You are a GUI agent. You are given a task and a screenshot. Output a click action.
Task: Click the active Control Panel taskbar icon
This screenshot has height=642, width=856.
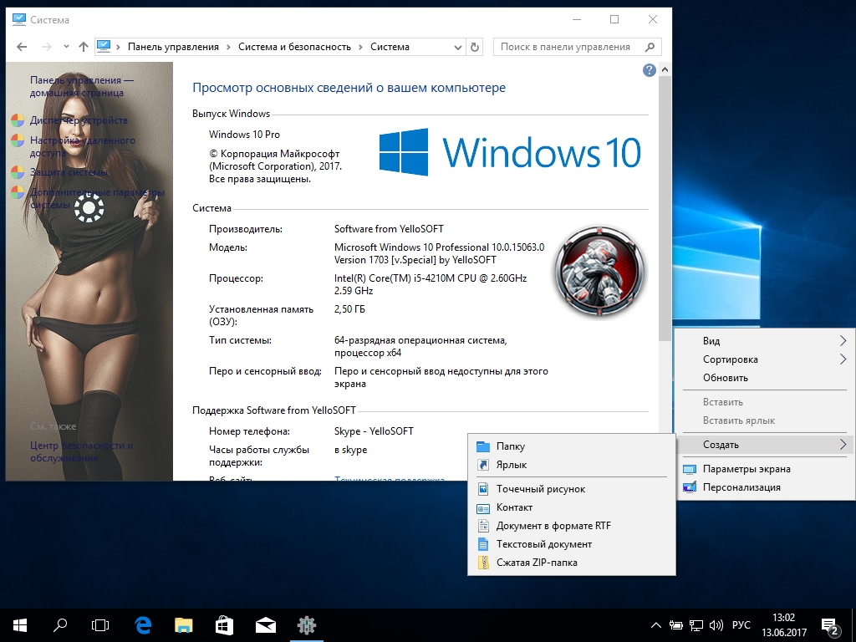point(306,625)
